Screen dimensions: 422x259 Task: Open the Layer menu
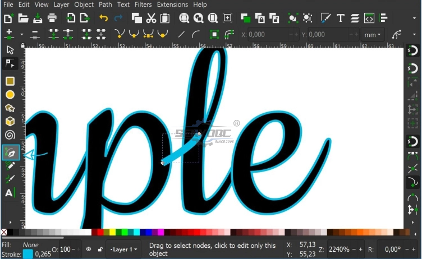coord(61,4)
